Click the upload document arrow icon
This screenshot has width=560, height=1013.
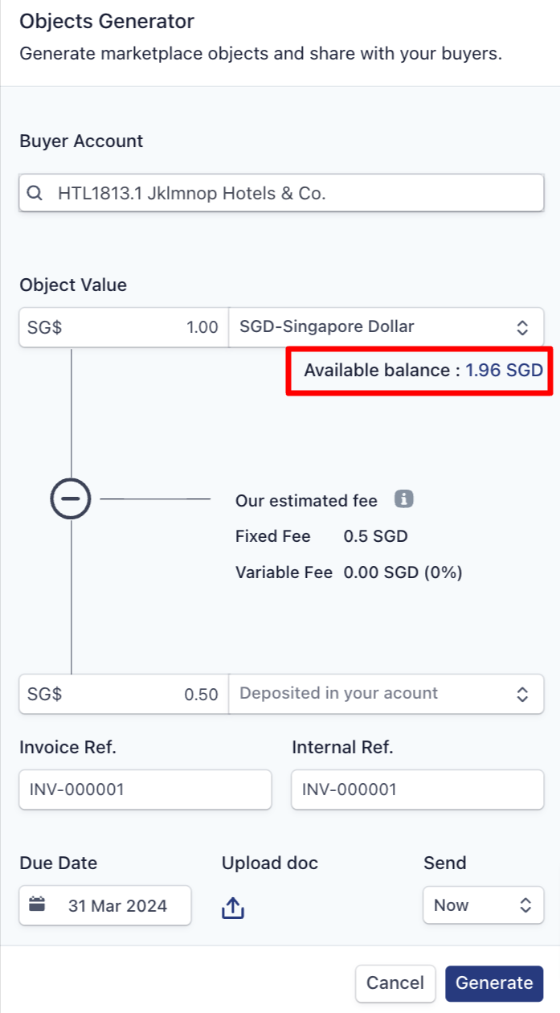[x=232, y=908]
